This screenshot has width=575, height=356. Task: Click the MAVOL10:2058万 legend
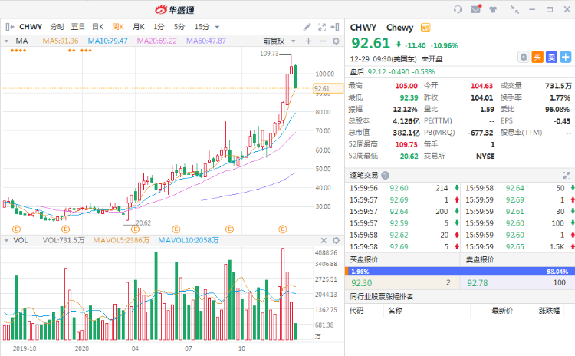(189, 240)
